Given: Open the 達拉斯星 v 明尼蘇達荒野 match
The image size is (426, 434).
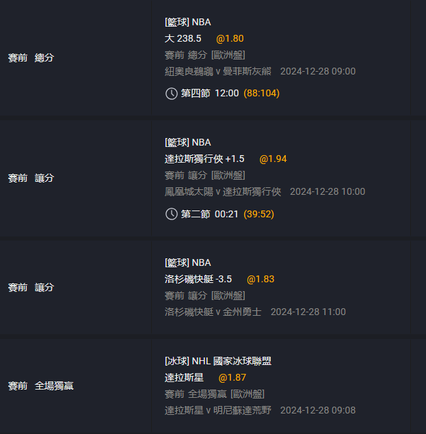Looking at the screenshot, I should (218, 410).
